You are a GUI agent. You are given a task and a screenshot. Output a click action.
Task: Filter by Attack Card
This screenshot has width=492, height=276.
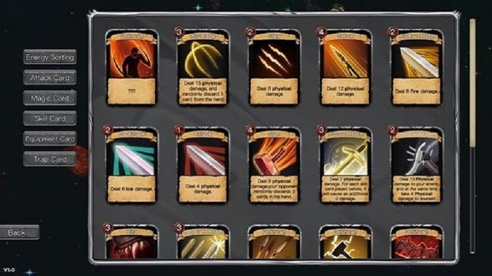pos(50,77)
